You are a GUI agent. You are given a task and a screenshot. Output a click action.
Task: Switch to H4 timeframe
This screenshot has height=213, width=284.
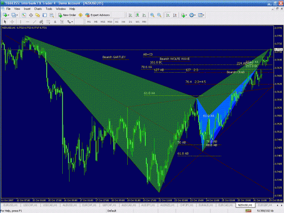click(x=124, y=22)
